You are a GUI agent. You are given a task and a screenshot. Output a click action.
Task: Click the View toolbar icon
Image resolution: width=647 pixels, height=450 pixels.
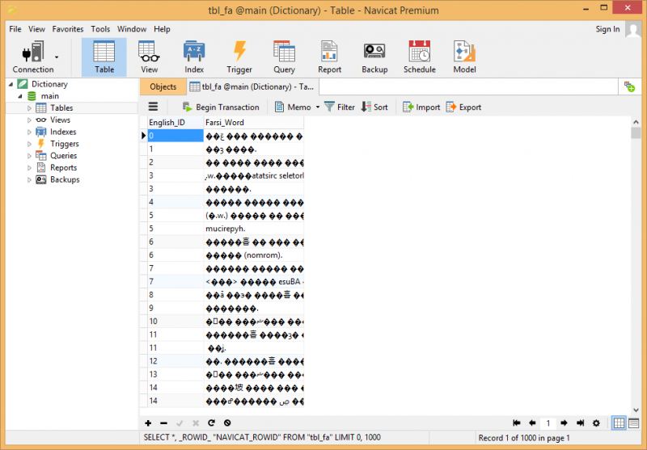pos(149,57)
